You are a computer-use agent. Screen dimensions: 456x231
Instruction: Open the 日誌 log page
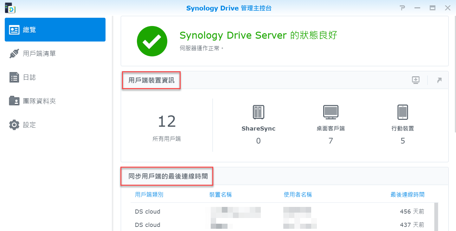pos(55,77)
